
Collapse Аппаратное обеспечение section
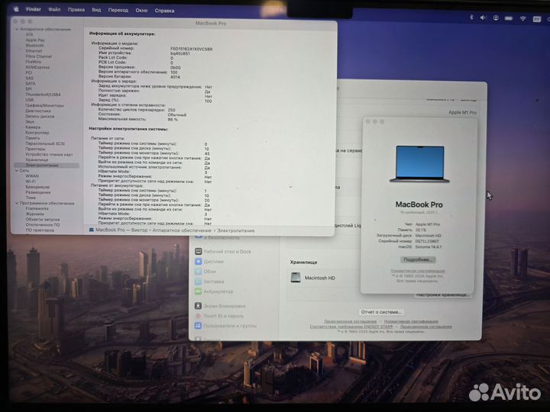[17, 30]
